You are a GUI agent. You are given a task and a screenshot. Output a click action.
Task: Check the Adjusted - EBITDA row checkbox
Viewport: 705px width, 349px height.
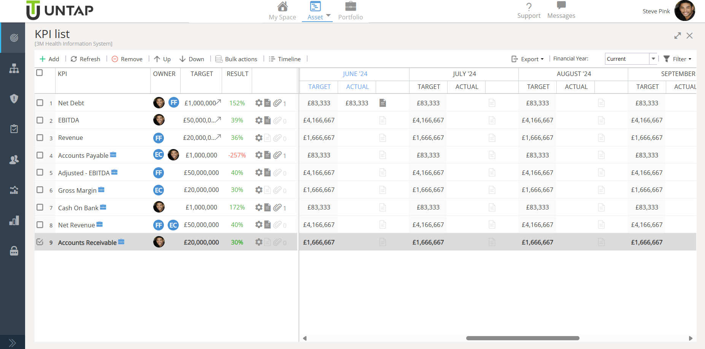click(x=40, y=172)
